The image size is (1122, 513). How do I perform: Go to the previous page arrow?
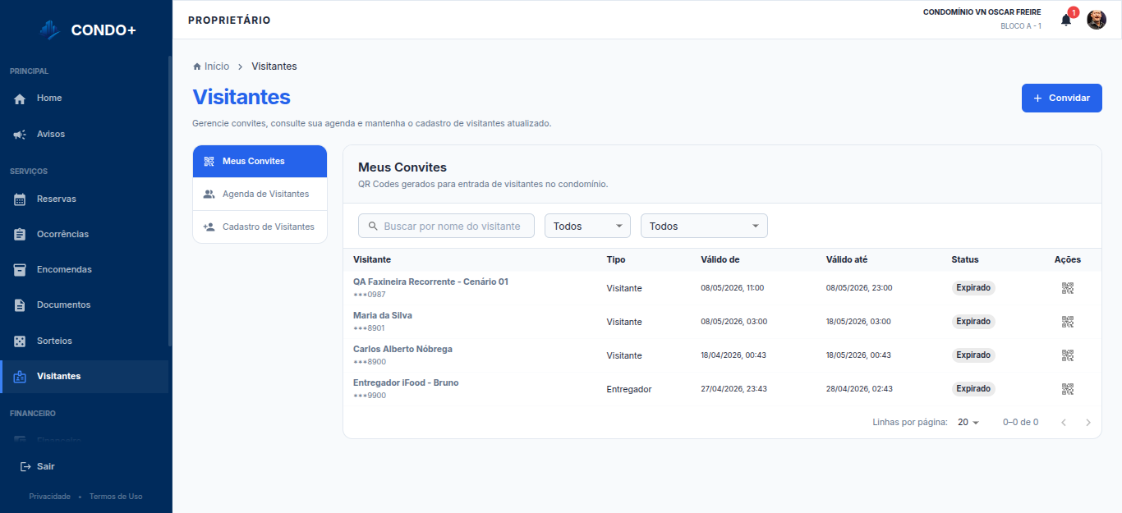pos(1064,423)
